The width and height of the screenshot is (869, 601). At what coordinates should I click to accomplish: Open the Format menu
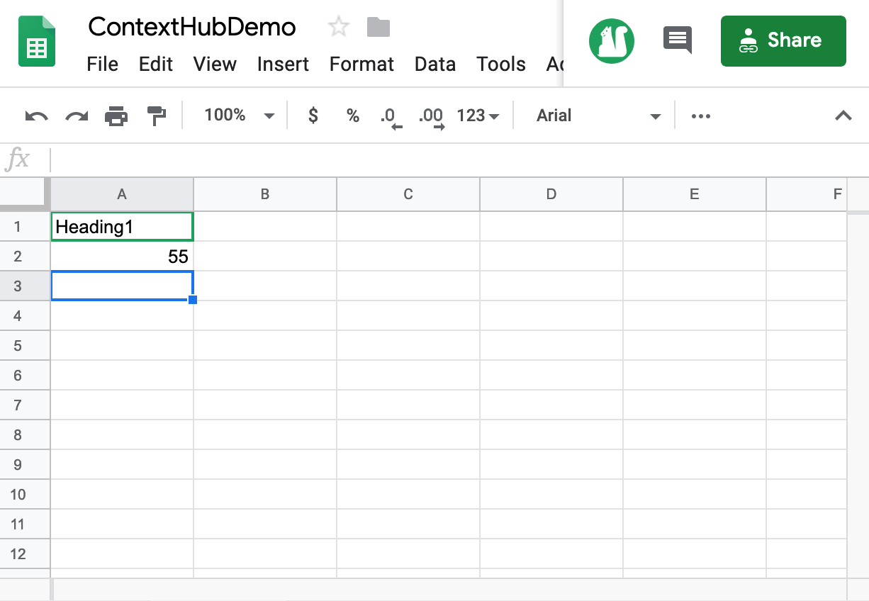(x=361, y=64)
